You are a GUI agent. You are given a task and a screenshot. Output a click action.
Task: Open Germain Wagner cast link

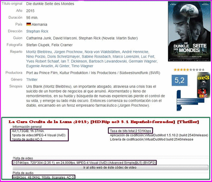coord(142,61)
